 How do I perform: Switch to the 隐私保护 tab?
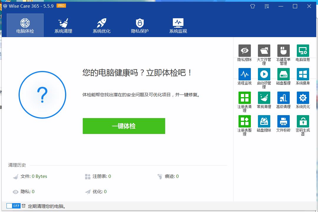(x=140, y=25)
